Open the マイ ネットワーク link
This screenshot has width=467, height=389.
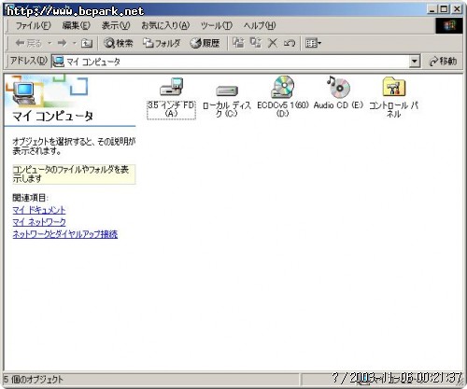point(39,222)
